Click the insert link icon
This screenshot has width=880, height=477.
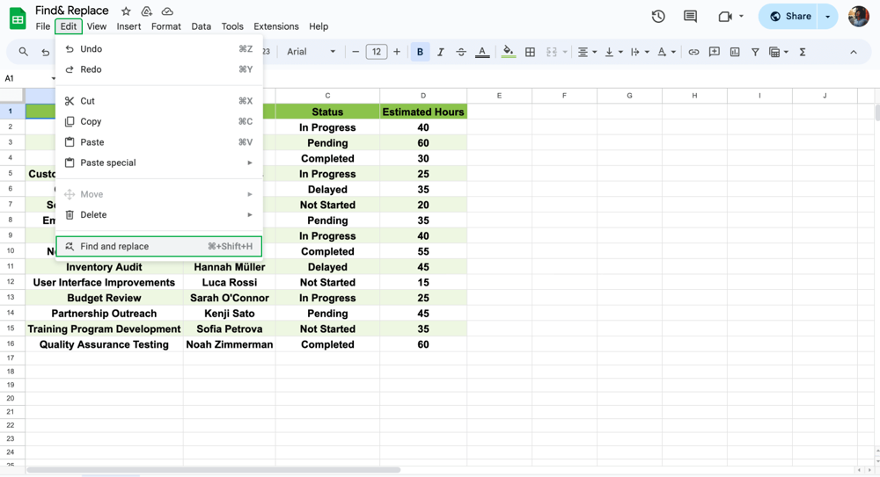click(x=693, y=52)
